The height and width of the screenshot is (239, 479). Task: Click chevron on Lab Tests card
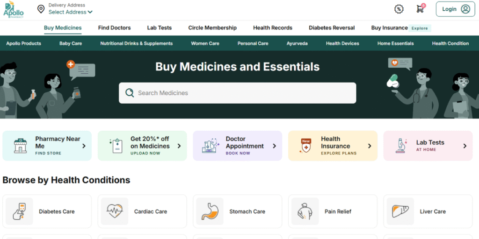[465, 146]
